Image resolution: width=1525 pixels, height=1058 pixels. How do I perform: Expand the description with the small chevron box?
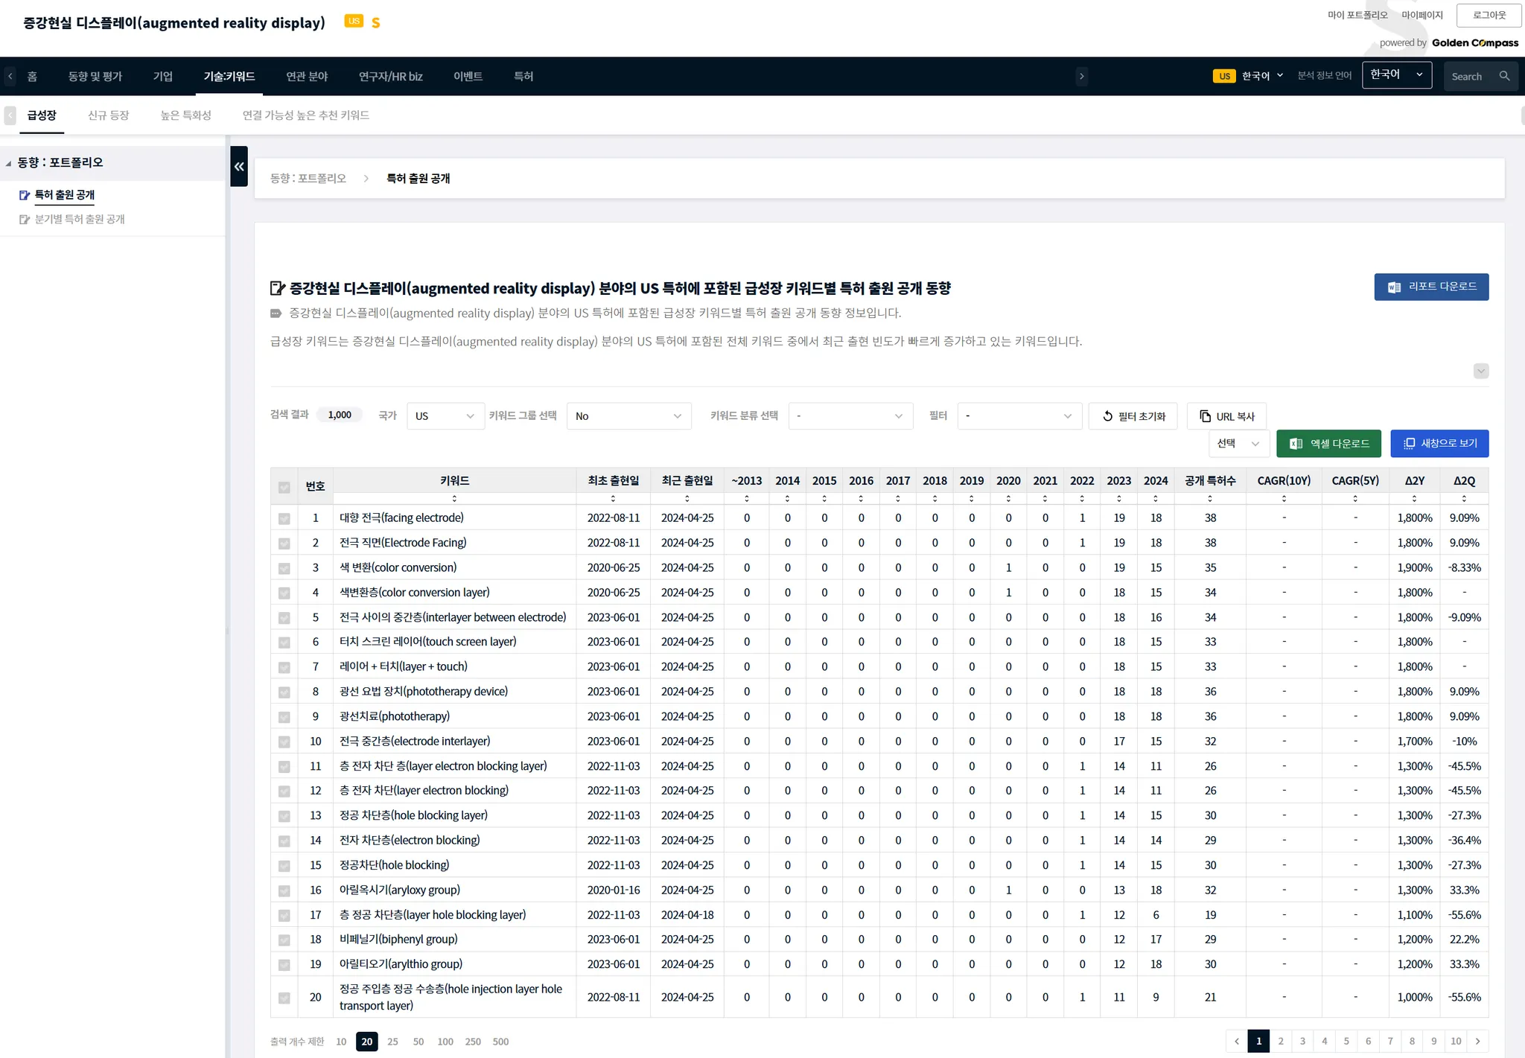[x=1480, y=371]
